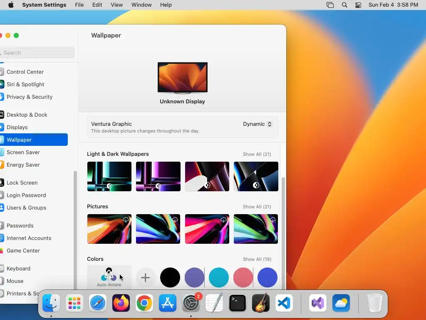Open the File menu
Screen dimensions: 426x320
click(x=79, y=5)
